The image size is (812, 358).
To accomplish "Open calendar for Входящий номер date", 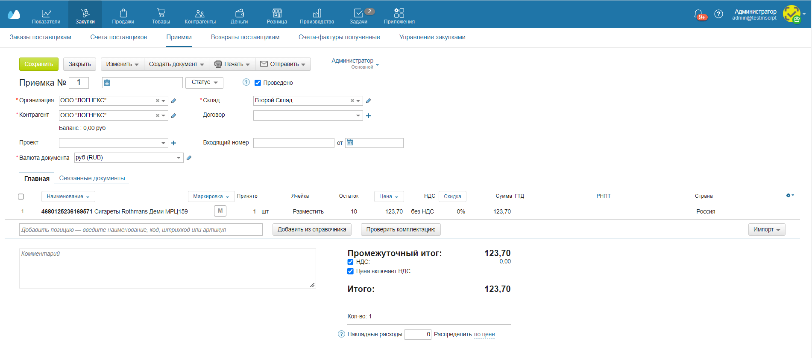I will [350, 143].
